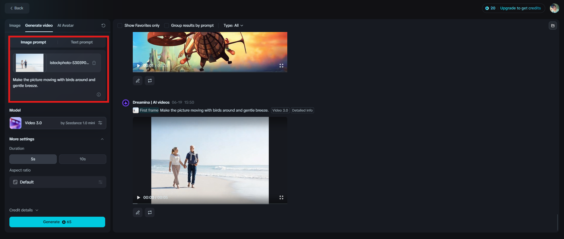This screenshot has width=564, height=239.
Task: Play the beach couple video
Action: [x=138, y=198]
